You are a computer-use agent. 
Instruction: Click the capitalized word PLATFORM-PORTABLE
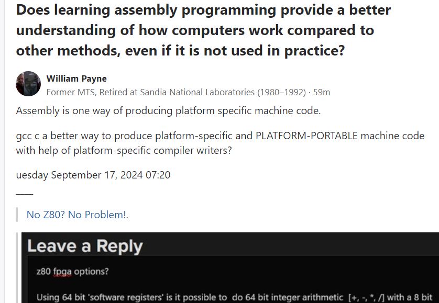(306, 136)
